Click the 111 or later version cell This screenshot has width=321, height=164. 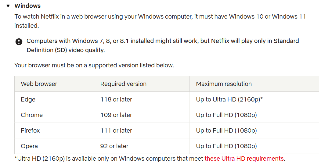(142, 130)
